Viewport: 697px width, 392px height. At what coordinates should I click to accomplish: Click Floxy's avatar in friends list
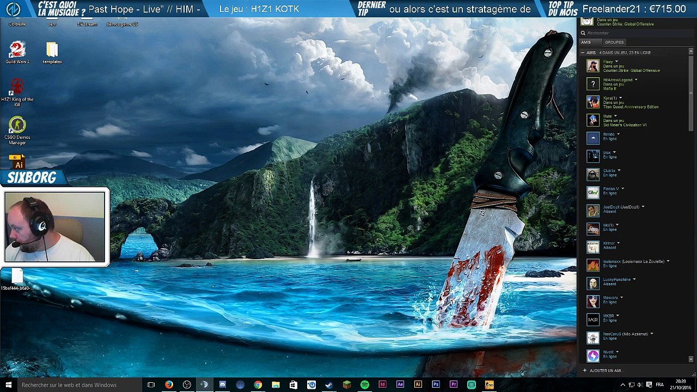pyautogui.click(x=593, y=66)
